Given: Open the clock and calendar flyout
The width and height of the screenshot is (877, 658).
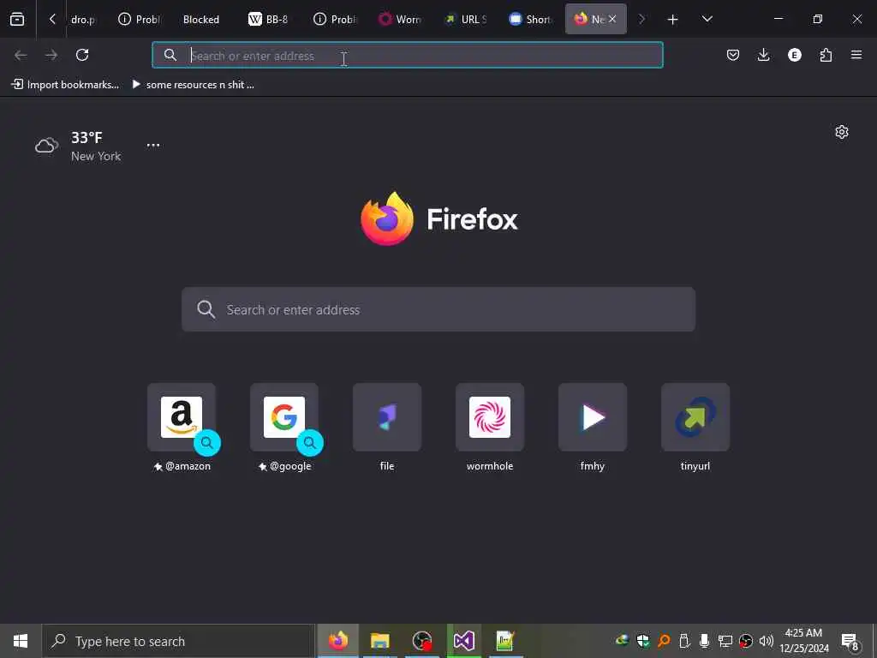Looking at the screenshot, I should 804,641.
